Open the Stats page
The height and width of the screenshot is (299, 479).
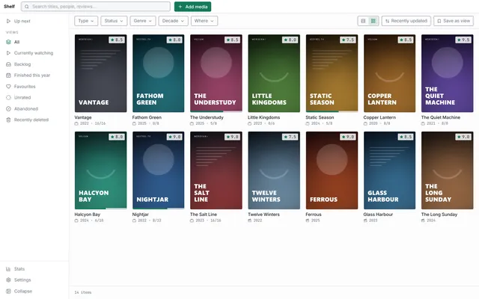click(x=34, y=269)
